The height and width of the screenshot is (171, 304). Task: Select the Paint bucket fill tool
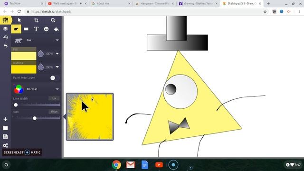[56, 29]
